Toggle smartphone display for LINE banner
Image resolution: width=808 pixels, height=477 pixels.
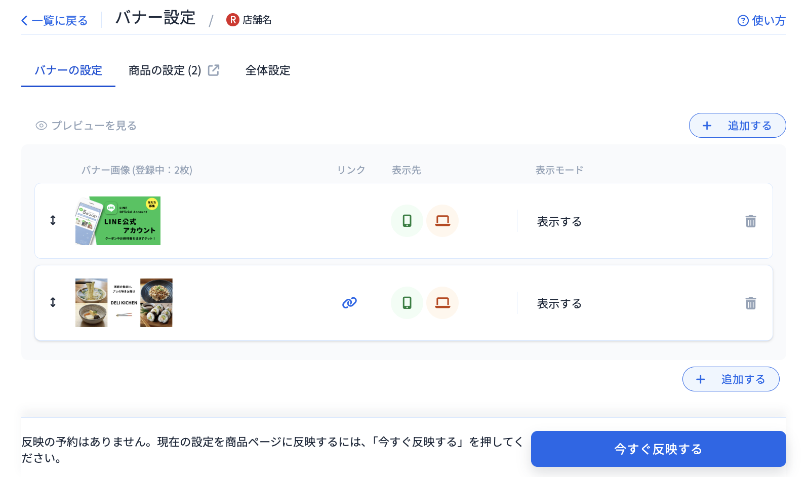click(407, 221)
